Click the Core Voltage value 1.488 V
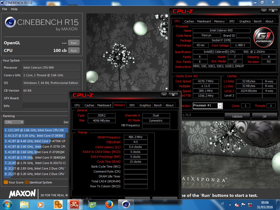 point(240,45)
